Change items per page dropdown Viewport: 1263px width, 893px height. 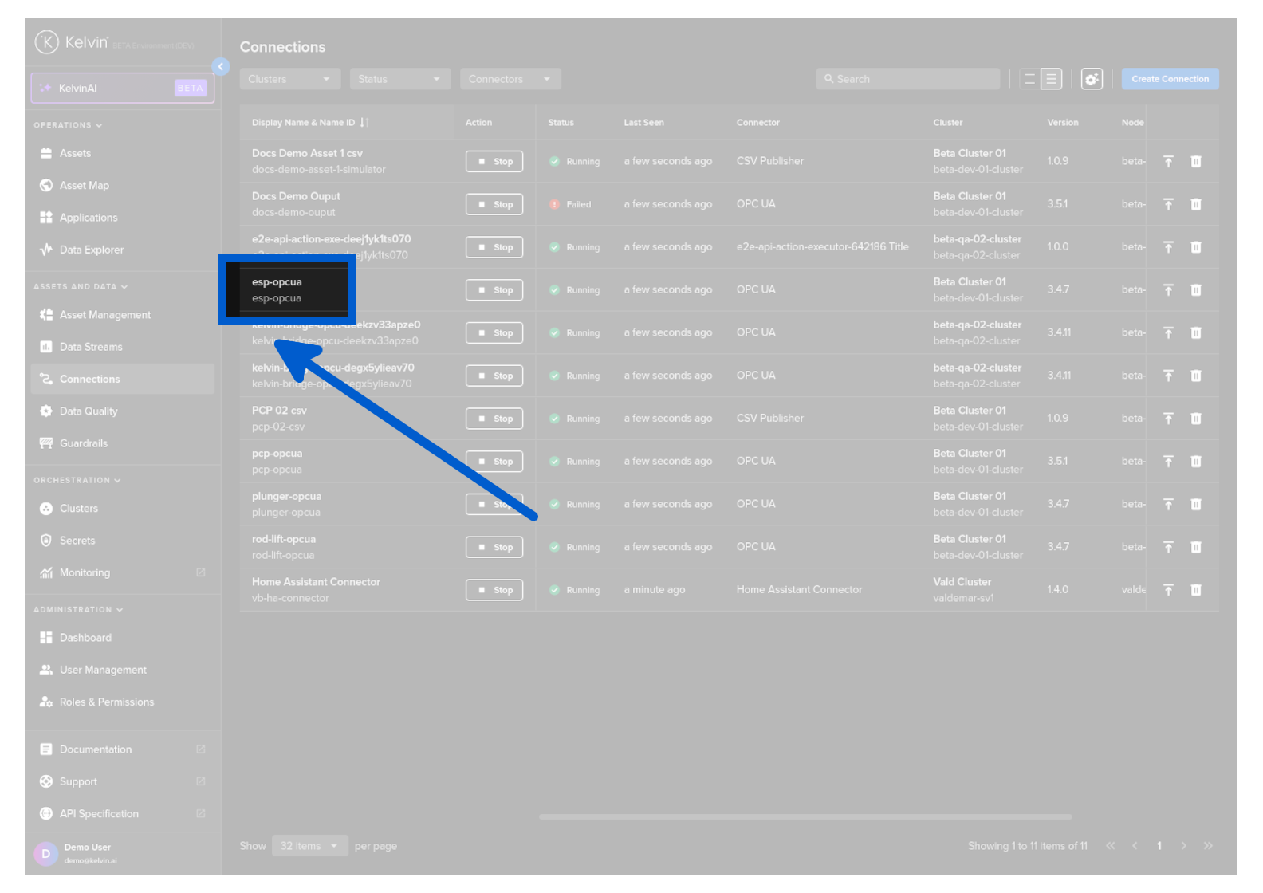coord(309,846)
